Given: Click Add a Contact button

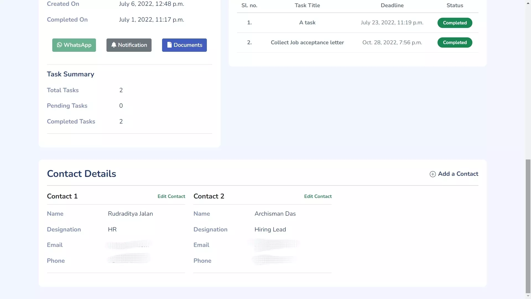Looking at the screenshot, I should coord(454,174).
